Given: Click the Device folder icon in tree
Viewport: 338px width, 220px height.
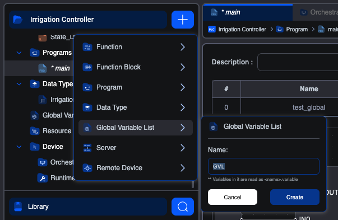Looking at the screenshot, I should 35,147.
